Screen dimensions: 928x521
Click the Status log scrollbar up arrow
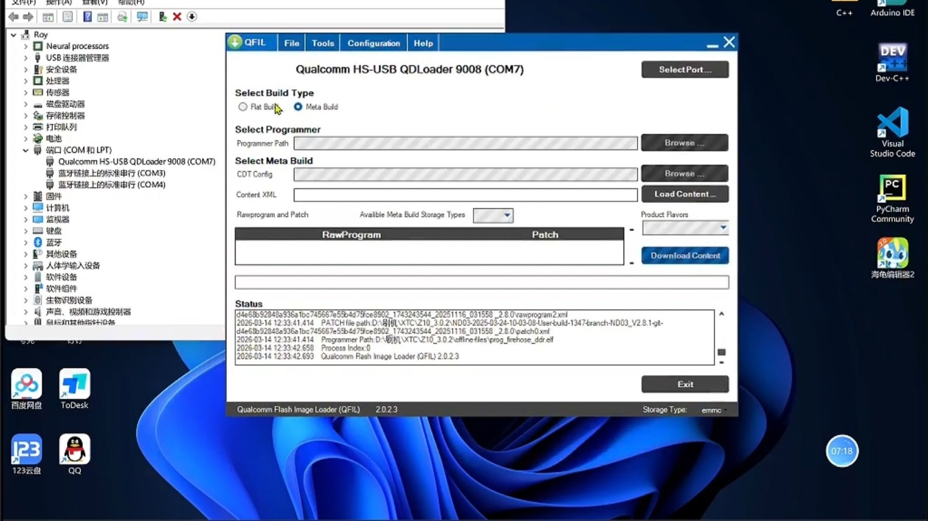click(x=722, y=314)
